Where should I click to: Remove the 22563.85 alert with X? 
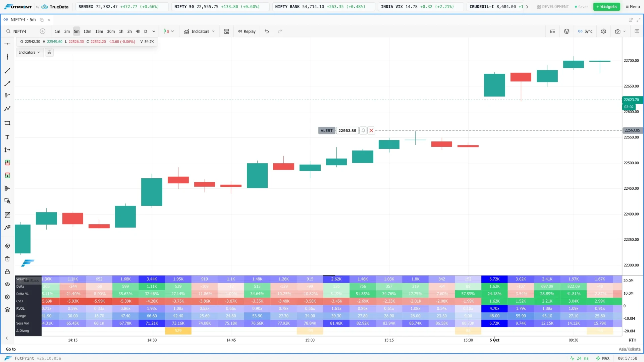click(x=371, y=130)
